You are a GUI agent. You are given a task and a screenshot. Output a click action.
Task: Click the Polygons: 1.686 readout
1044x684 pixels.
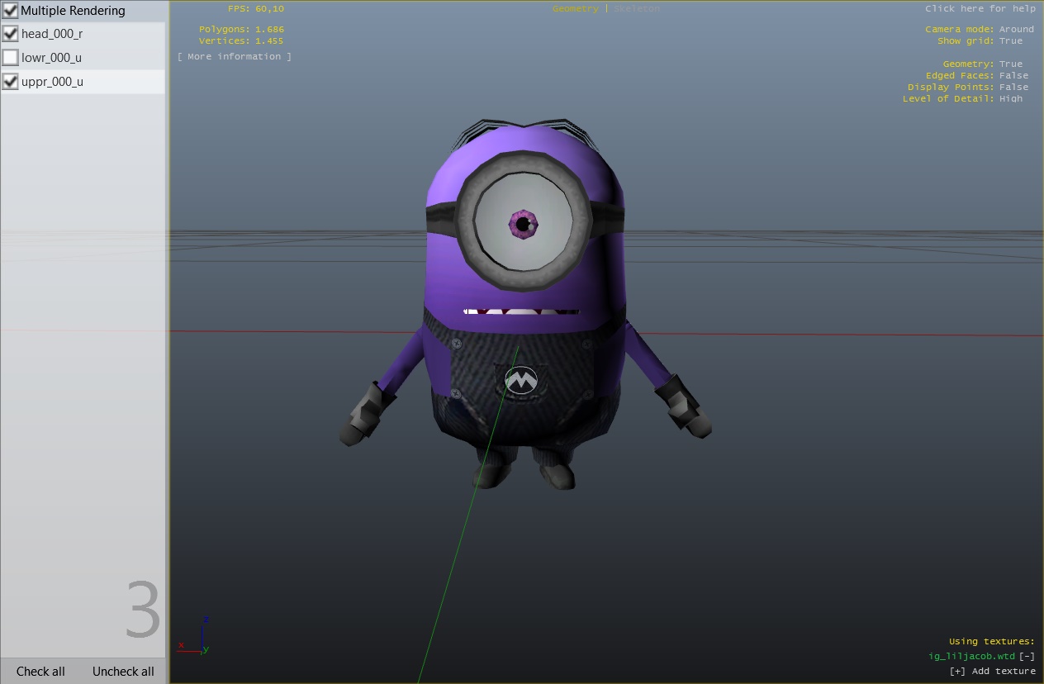241,29
